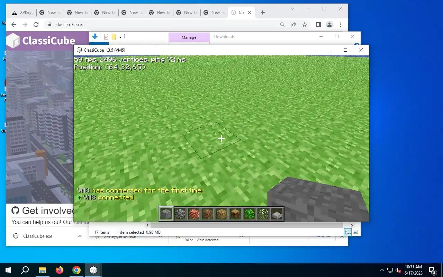Switch File Explorer to large icons view
The width and height of the screenshot is (443, 277).
[355, 232]
